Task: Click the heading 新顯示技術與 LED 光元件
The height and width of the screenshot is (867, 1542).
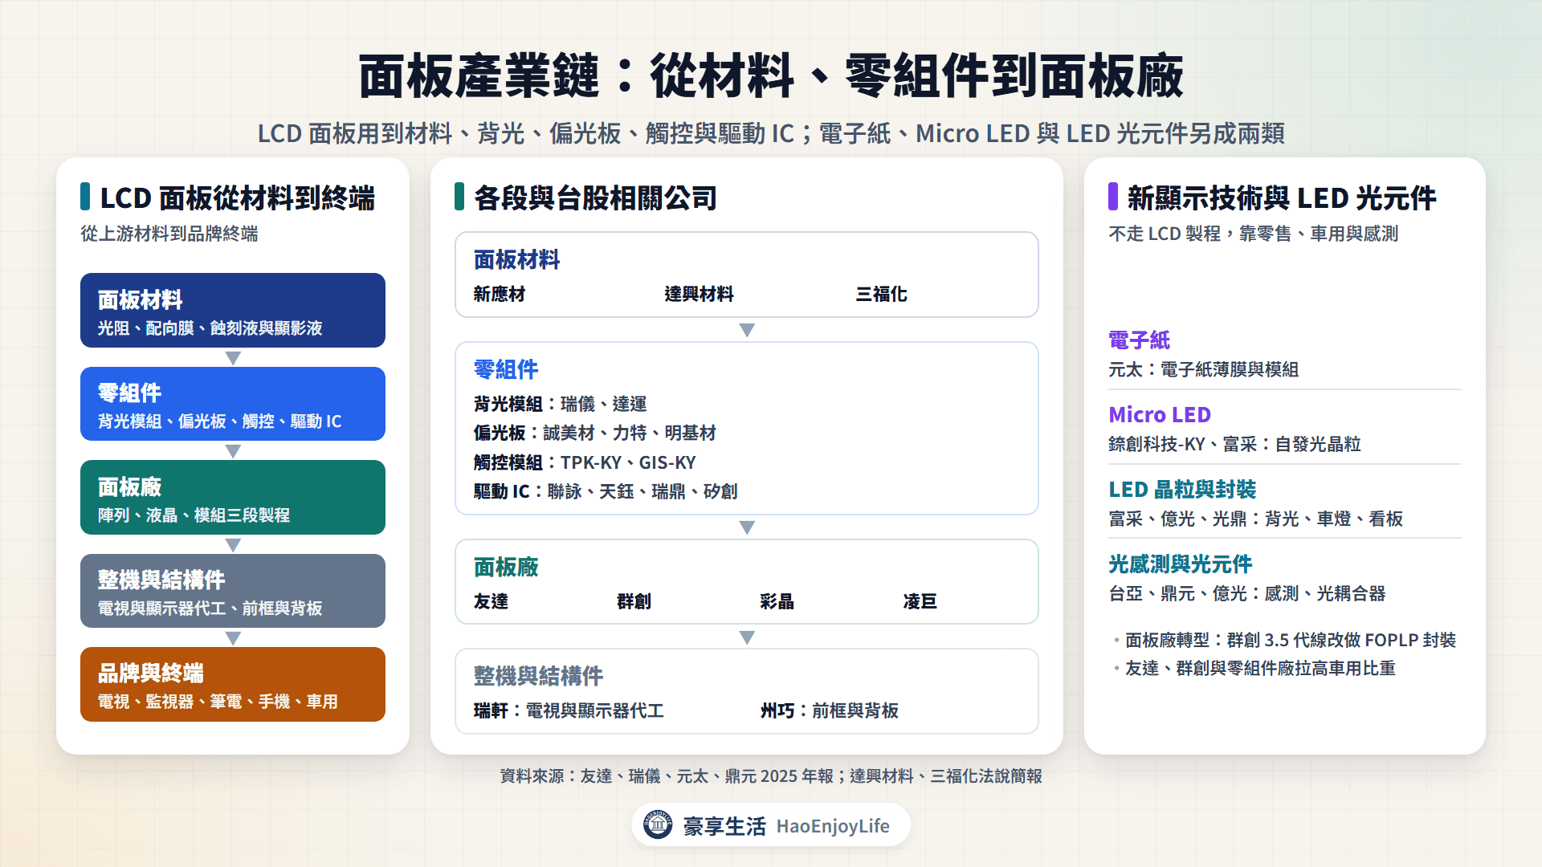Action: coord(1281,197)
